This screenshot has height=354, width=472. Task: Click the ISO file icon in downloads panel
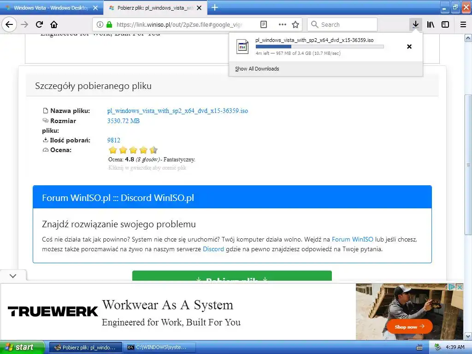[x=242, y=47]
